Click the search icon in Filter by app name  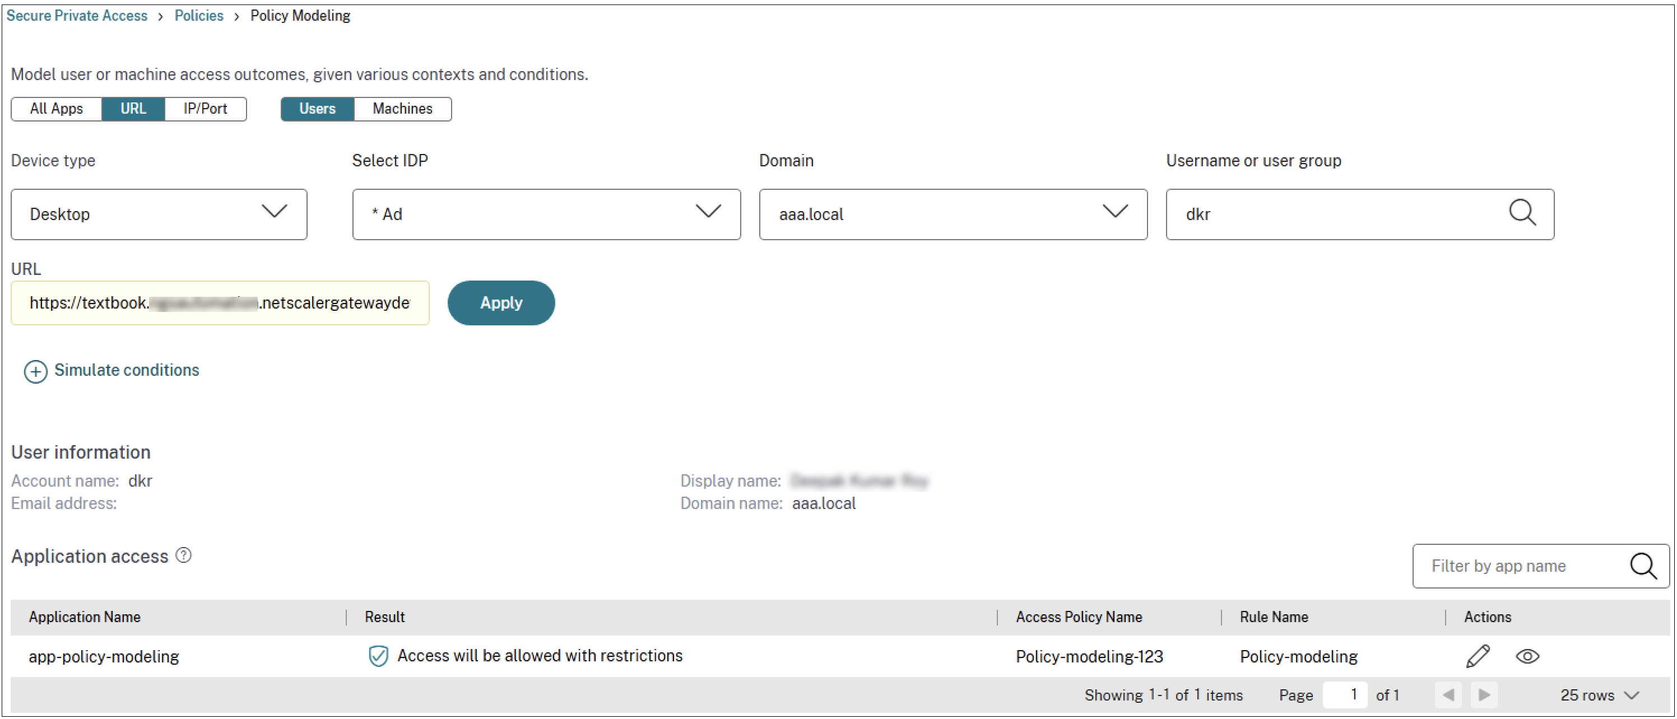pyautogui.click(x=1645, y=566)
